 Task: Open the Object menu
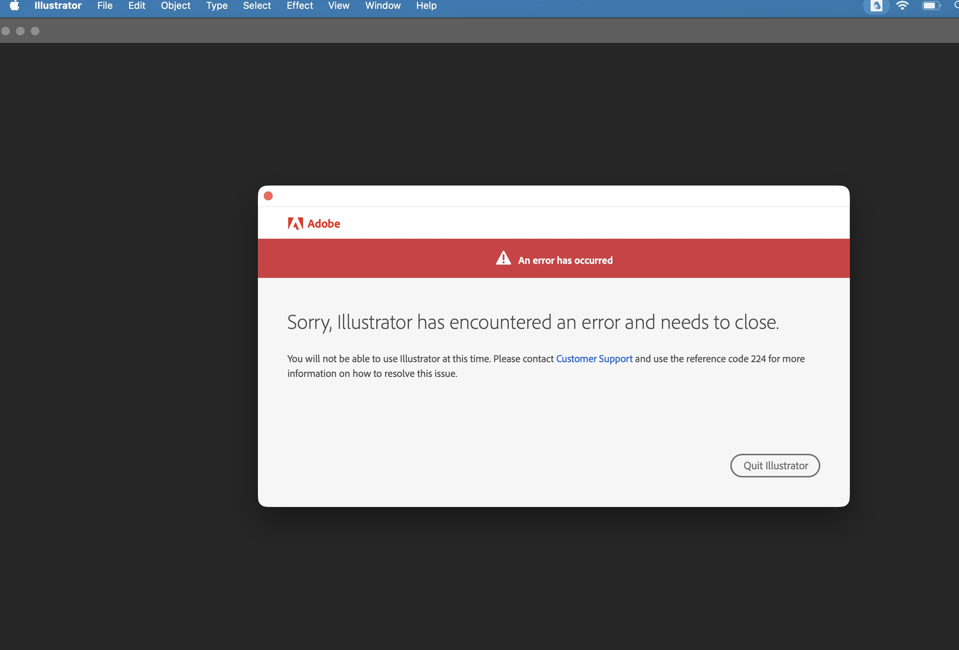[x=175, y=6]
